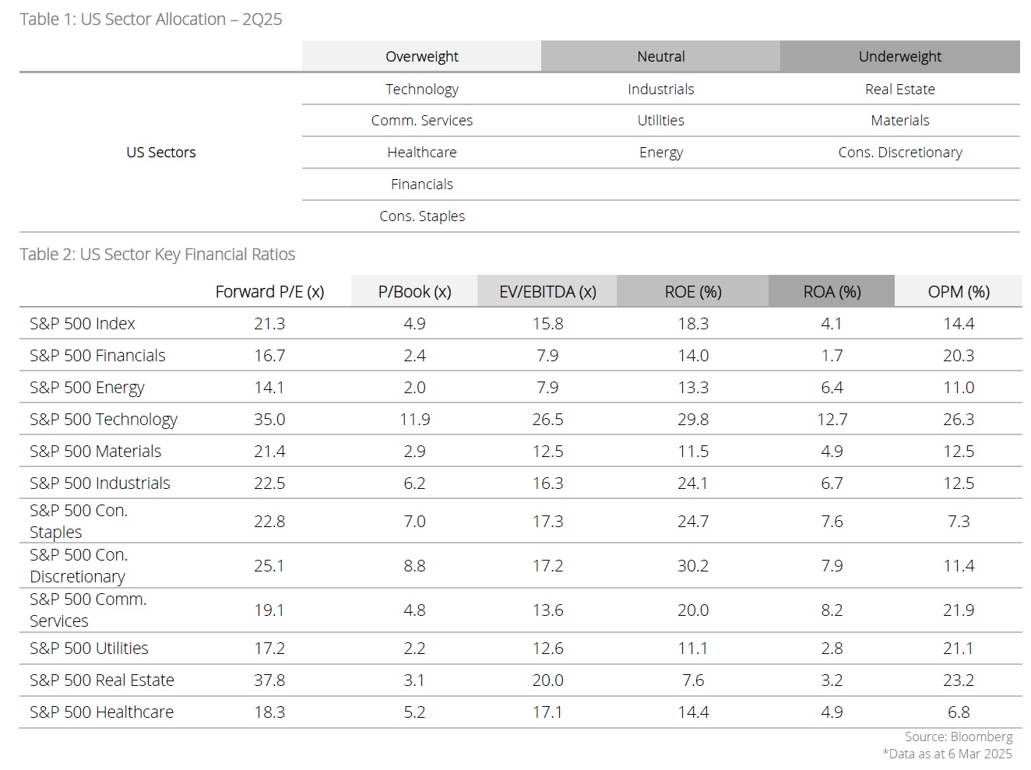This screenshot has width=1031, height=770.
Task: Select the Neutral column header
Action: point(660,57)
